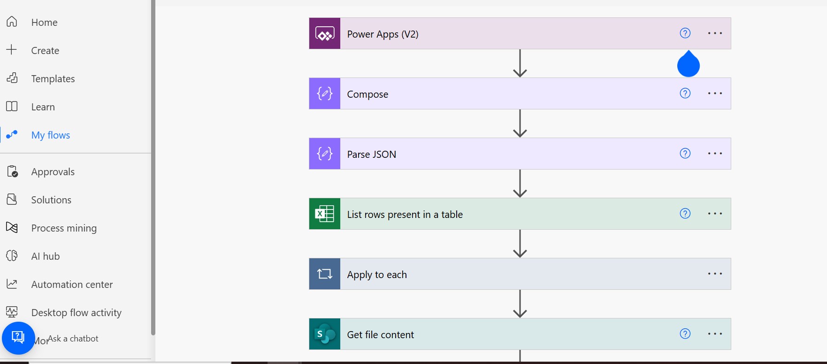Click the Templates icon in sidebar
The height and width of the screenshot is (364, 827).
(x=12, y=78)
